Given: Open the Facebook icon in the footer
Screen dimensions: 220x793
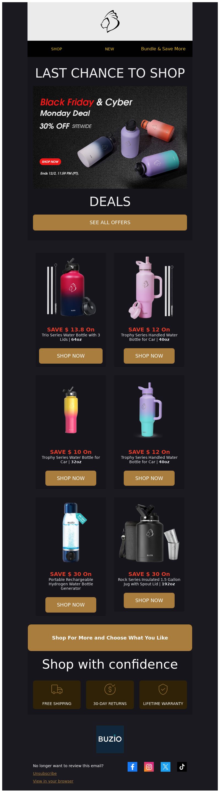Looking at the screenshot, I should (x=132, y=767).
